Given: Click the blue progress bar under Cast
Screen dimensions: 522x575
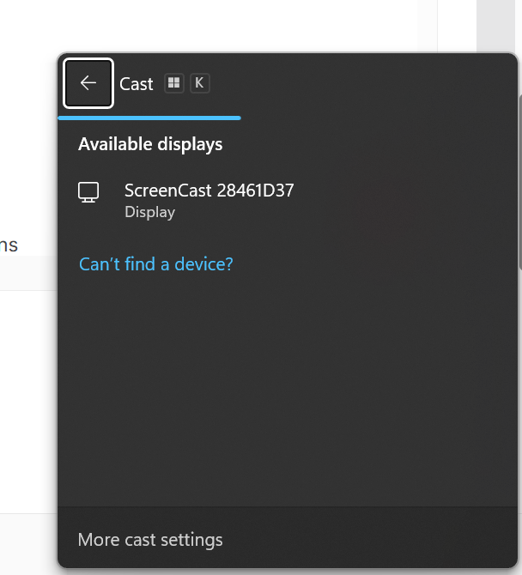Looking at the screenshot, I should click(x=149, y=118).
